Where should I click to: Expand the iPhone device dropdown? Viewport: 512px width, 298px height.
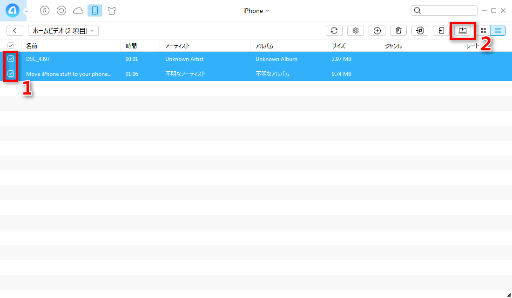256,11
